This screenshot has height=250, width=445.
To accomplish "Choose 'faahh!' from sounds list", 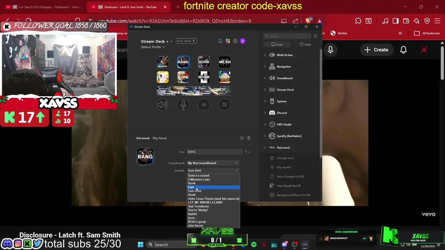I will (x=213, y=214).
